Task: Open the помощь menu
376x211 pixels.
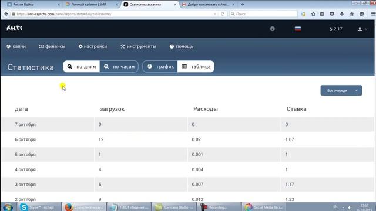Action: pos(182,46)
